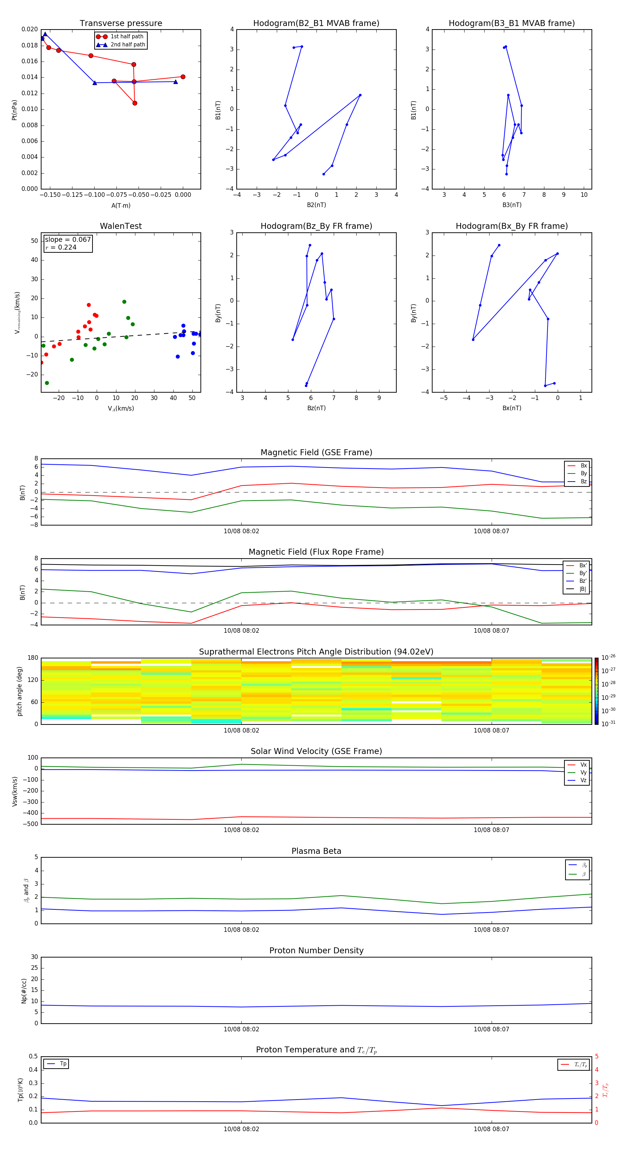The height and width of the screenshot is (1160, 633).
Task: Click the "Bx(nT)" x-axis label
Action: point(512,408)
